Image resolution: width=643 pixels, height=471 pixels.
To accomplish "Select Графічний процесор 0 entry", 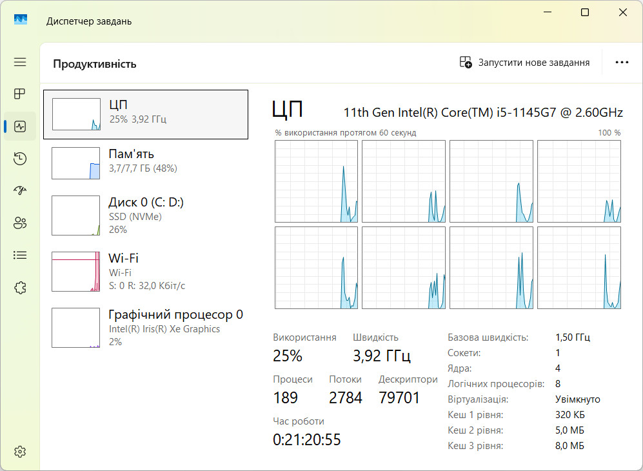I will click(146, 328).
